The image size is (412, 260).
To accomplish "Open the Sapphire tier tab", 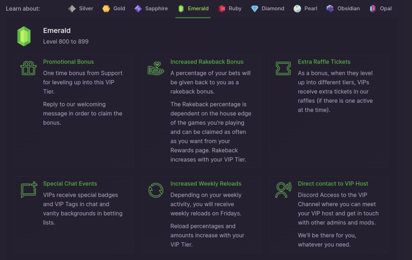I will point(151,9).
